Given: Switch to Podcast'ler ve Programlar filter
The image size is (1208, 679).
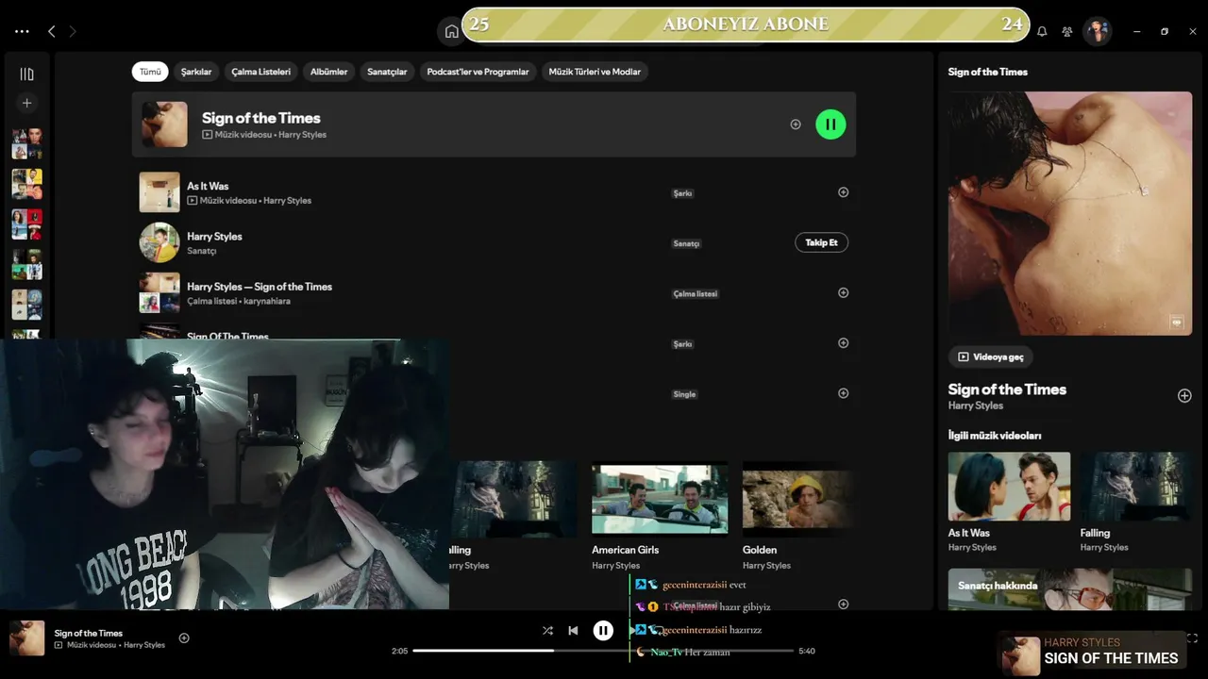Looking at the screenshot, I should [478, 72].
